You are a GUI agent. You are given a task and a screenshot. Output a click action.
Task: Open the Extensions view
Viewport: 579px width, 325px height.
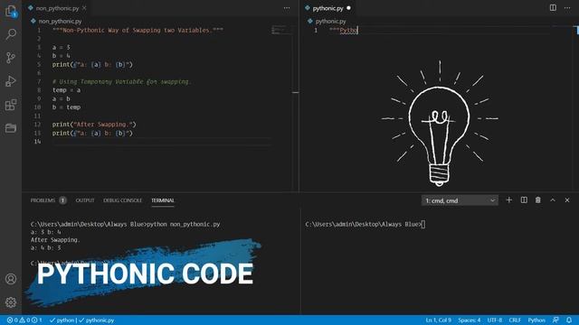point(11,105)
